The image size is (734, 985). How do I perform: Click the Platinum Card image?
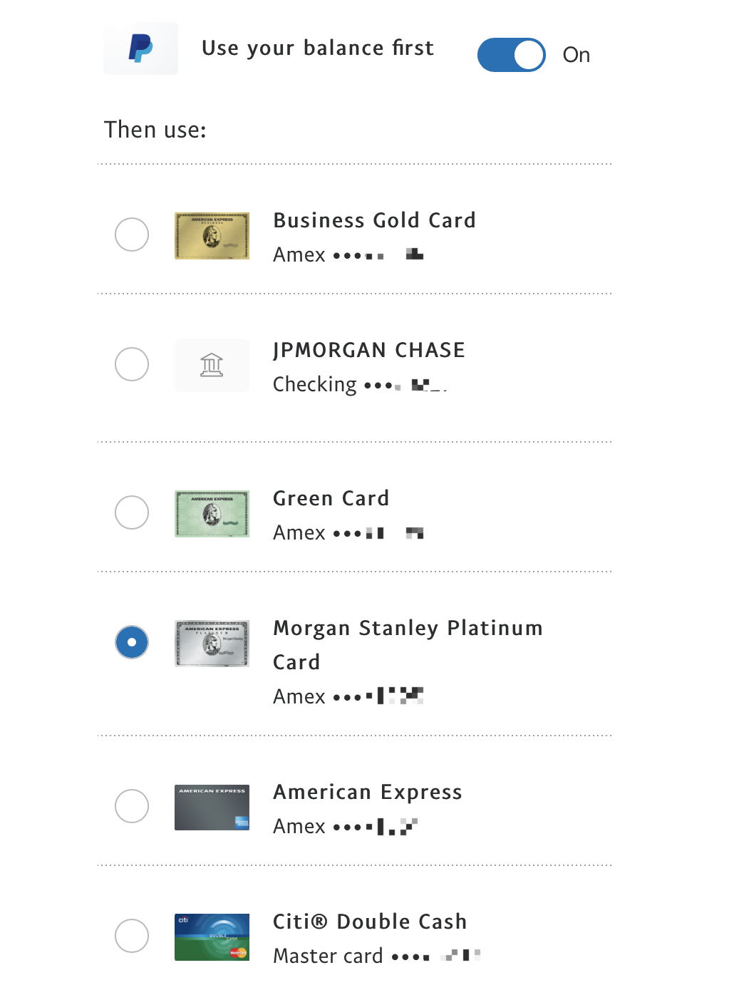click(x=212, y=644)
